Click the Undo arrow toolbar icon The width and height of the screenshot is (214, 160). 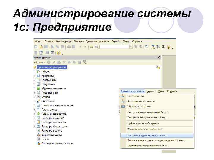point(81,47)
